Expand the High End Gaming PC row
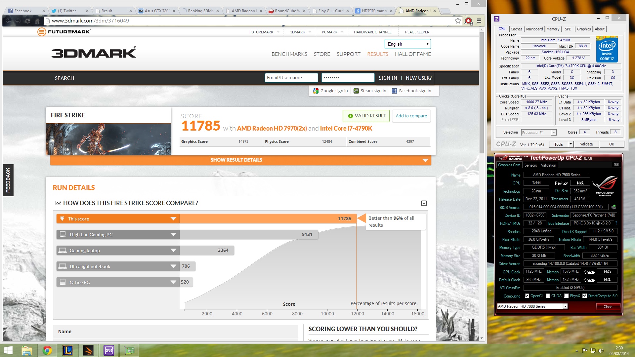 (173, 235)
